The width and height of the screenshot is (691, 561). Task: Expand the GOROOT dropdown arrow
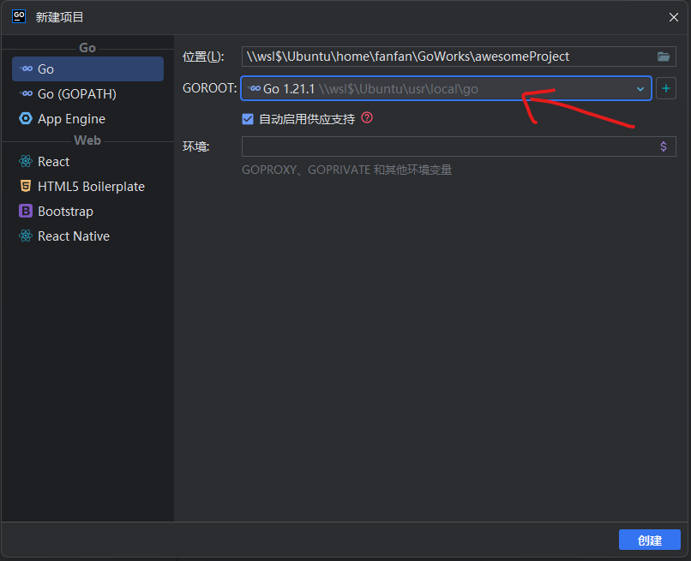click(640, 88)
